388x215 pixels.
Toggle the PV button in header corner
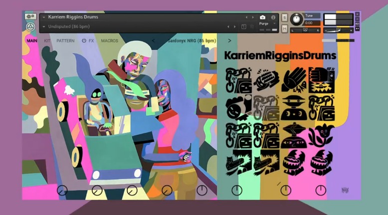coord(357,29)
